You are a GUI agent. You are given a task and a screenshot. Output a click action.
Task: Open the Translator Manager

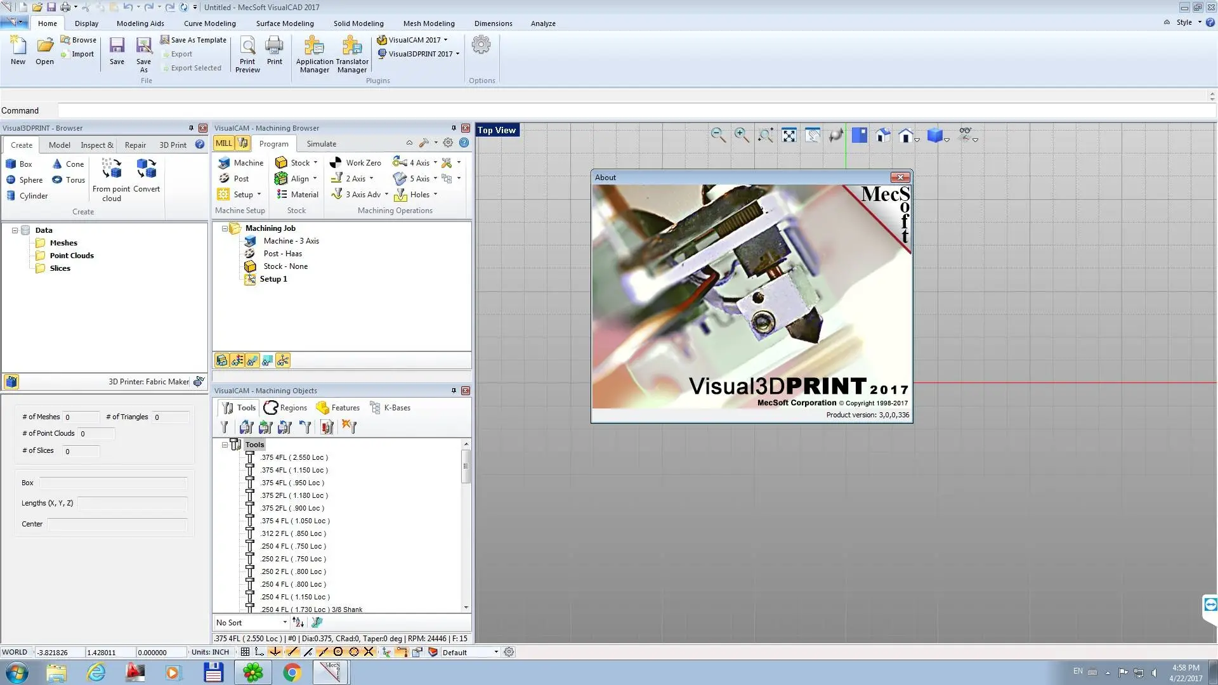[352, 55]
